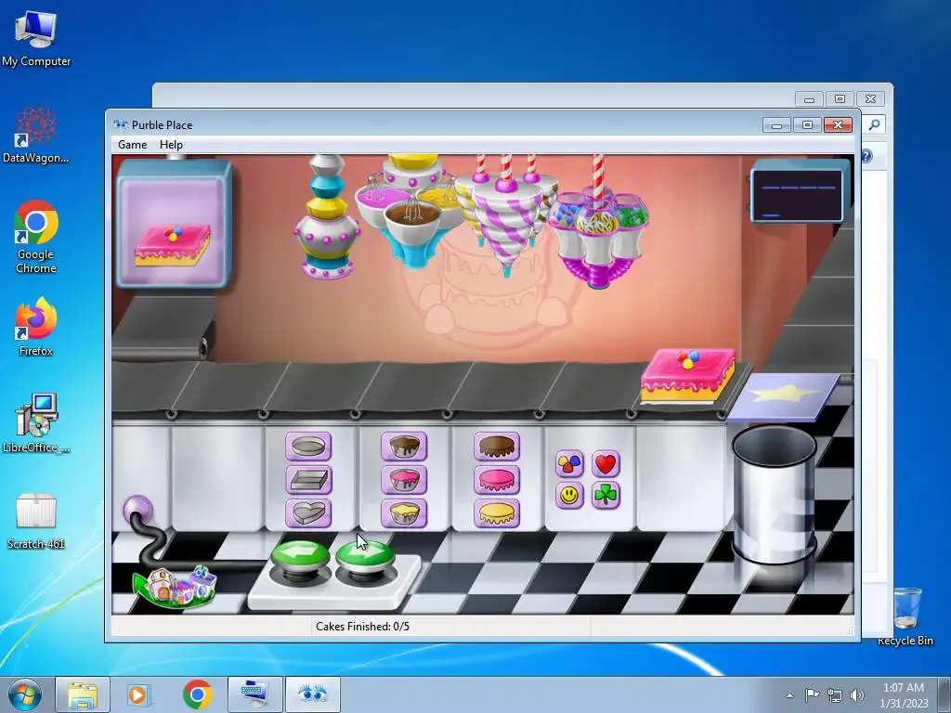Click taskbar keyboard-and-monitor program icon

point(255,694)
